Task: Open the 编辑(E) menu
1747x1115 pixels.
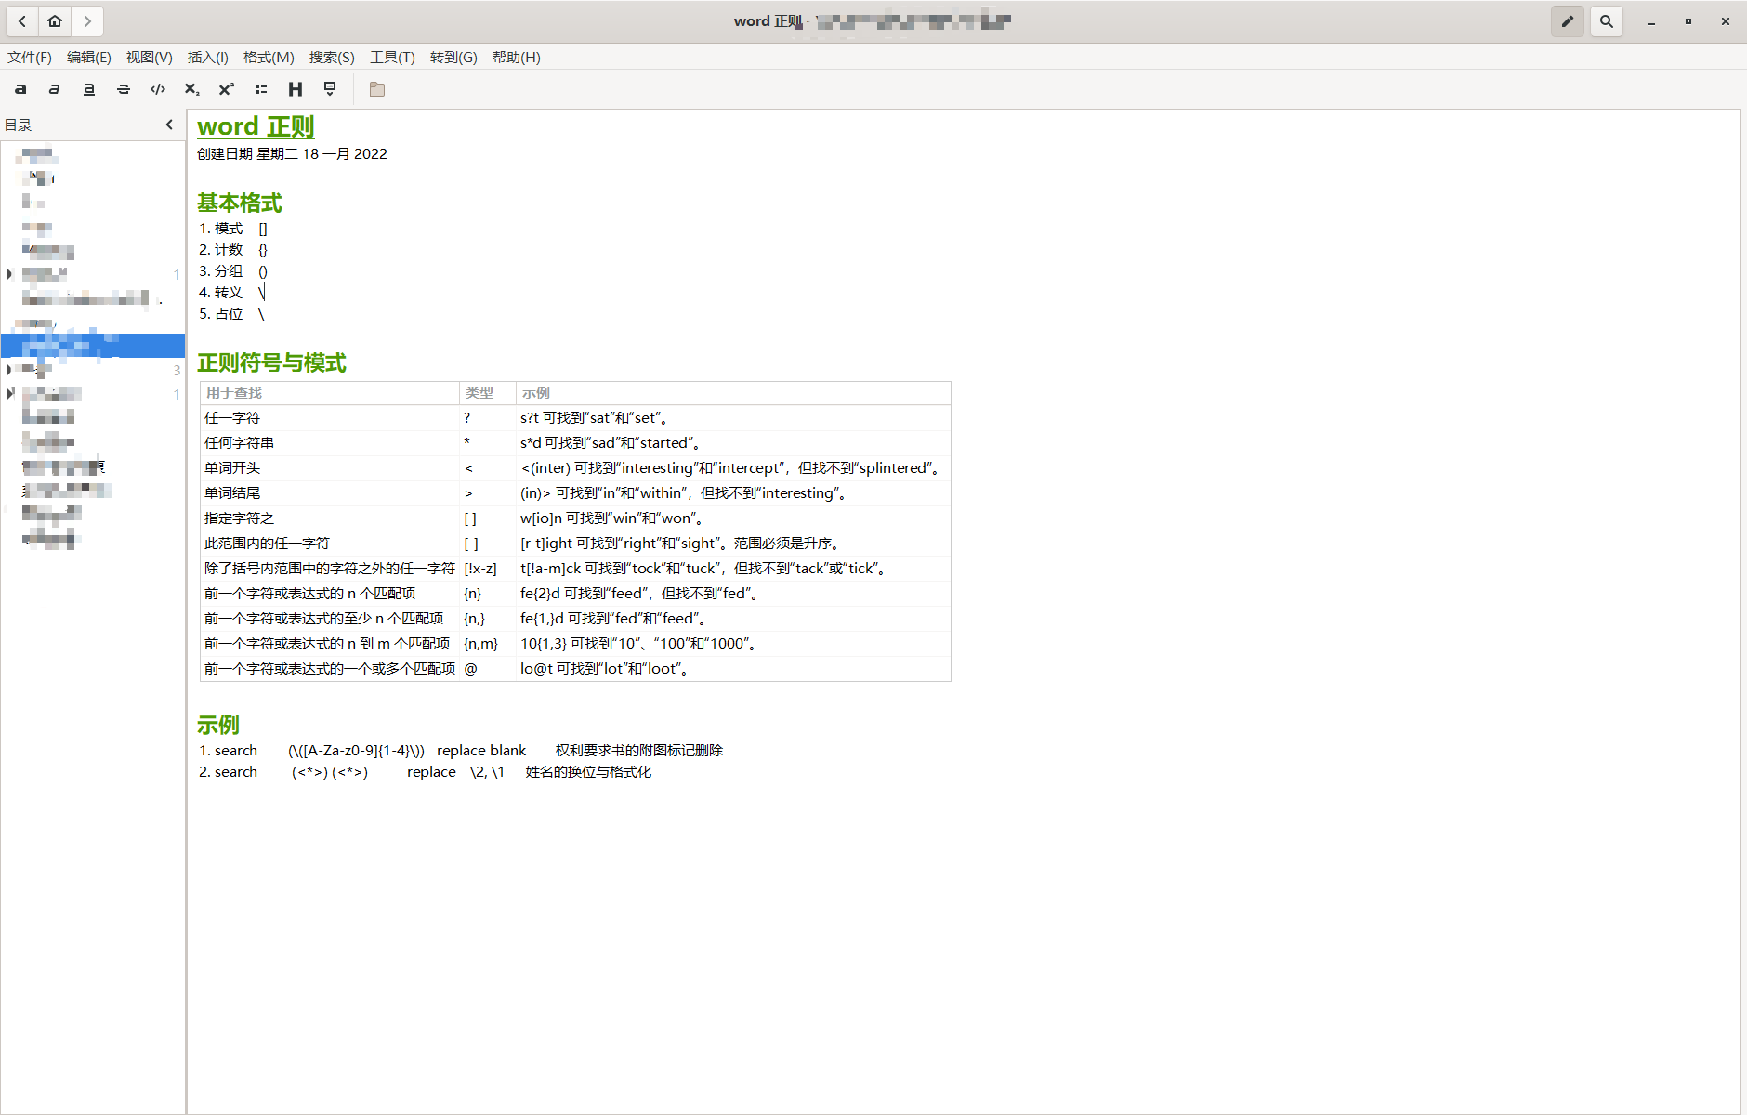Action: pyautogui.click(x=89, y=58)
